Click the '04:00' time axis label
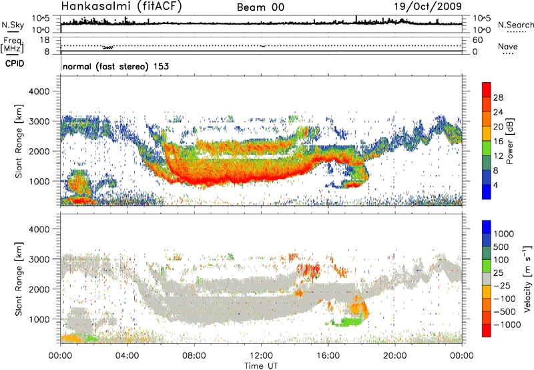This screenshot has height=370, width=534. tap(127, 356)
